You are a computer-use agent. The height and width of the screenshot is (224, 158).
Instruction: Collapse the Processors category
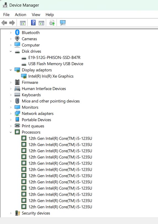(11, 132)
